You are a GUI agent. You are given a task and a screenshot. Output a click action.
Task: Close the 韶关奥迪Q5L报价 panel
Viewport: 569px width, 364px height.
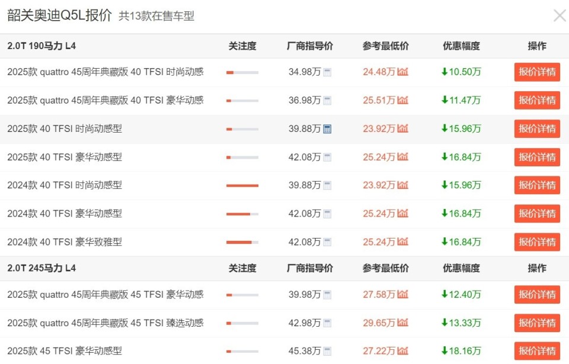click(560, 15)
